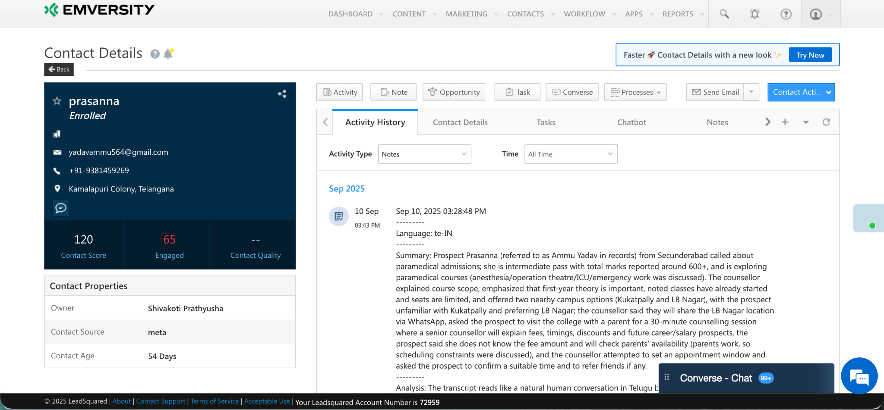The width and height of the screenshot is (884, 410).
Task: Switch to the Tasks tab
Action: (x=546, y=122)
